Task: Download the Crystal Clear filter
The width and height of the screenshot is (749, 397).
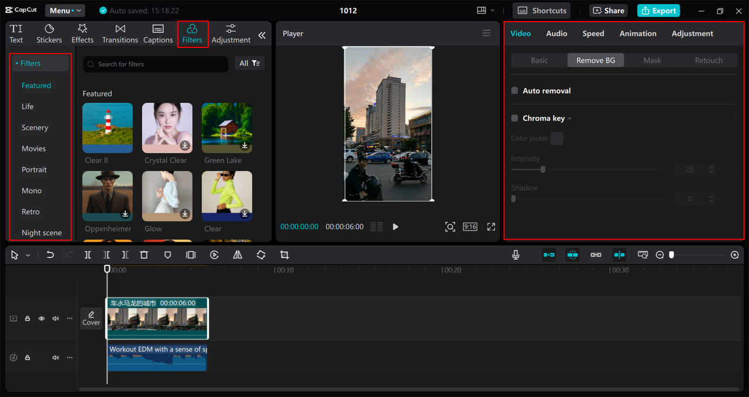Action: tap(185, 145)
